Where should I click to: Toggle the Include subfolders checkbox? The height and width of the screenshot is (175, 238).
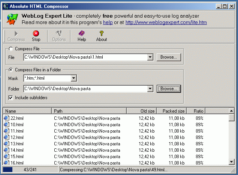click(x=10, y=98)
